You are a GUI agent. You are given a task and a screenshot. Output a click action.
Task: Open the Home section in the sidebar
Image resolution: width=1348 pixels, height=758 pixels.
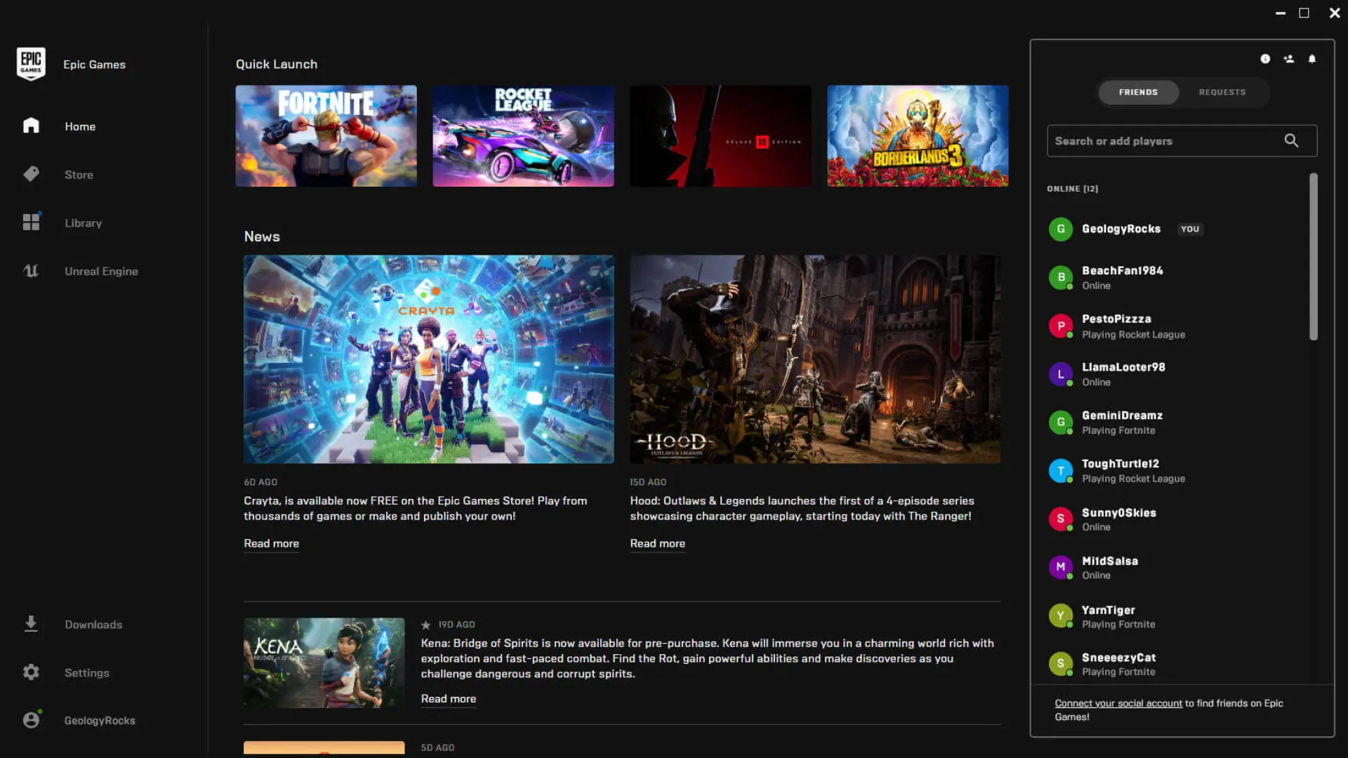[79, 126]
